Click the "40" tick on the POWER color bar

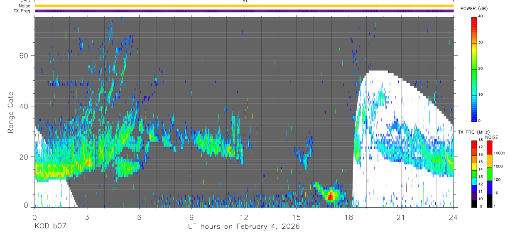[481, 16]
